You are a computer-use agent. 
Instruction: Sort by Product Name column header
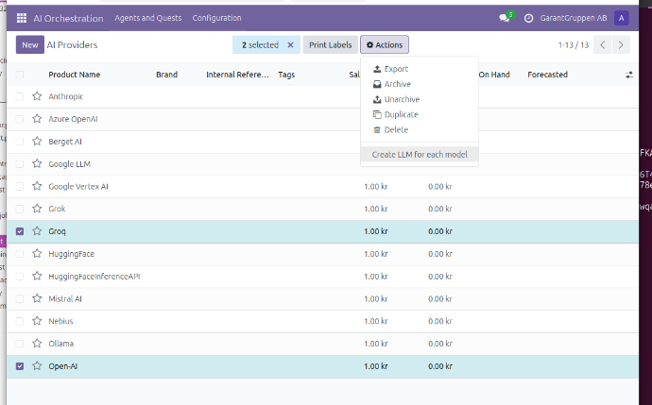point(75,75)
